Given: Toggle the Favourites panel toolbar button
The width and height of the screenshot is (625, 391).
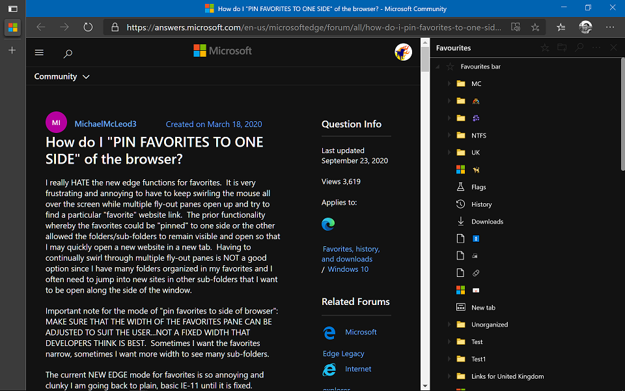Looking at the screenshot, I should (x=561, y=27).
